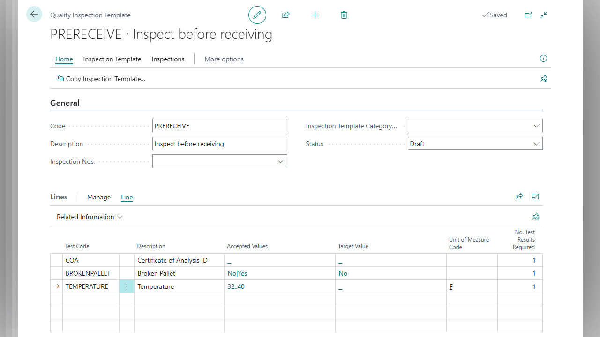Open the page in new window
This screenshot has width=600, height=337.
(528, 15)
